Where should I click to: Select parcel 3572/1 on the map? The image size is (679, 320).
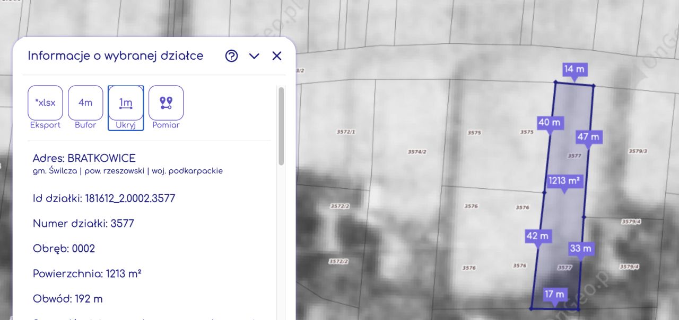click(x=346, y=132)
